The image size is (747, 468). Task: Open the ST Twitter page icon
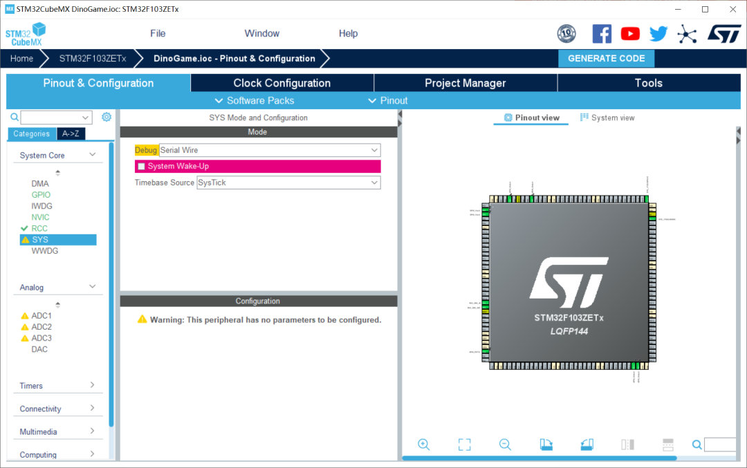point(658,33)
